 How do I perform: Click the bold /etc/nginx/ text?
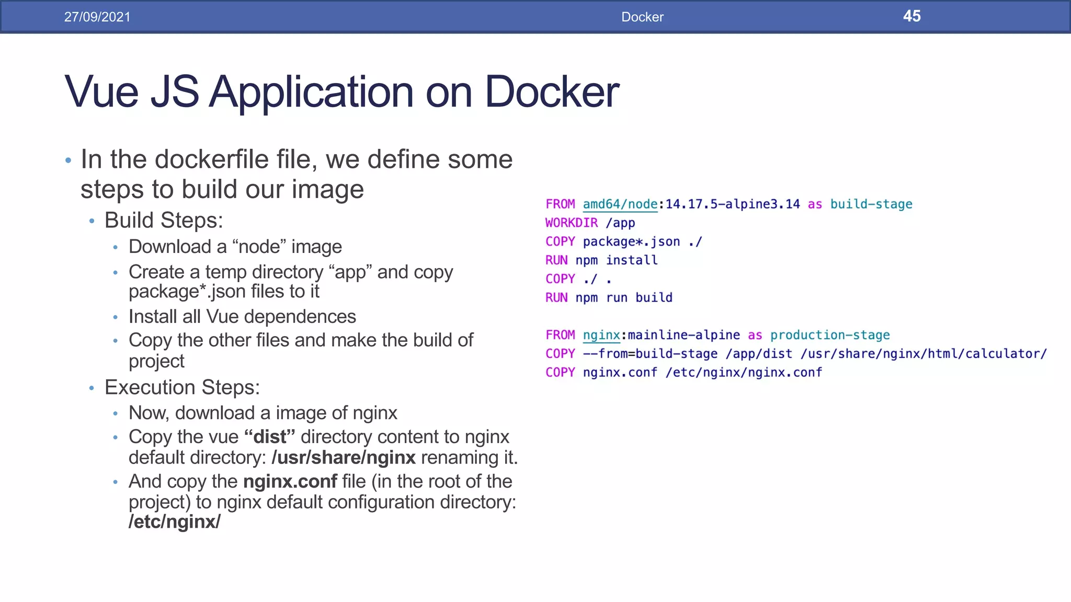(x=175, y=522)
